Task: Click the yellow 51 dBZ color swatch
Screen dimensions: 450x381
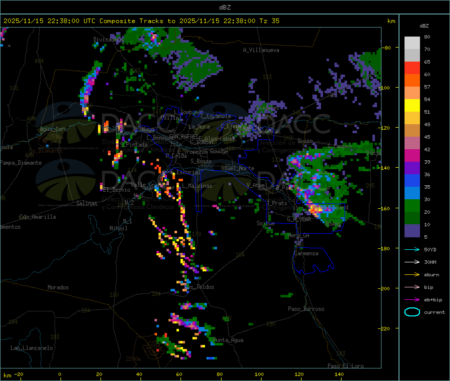Action: tap(412, 106)
